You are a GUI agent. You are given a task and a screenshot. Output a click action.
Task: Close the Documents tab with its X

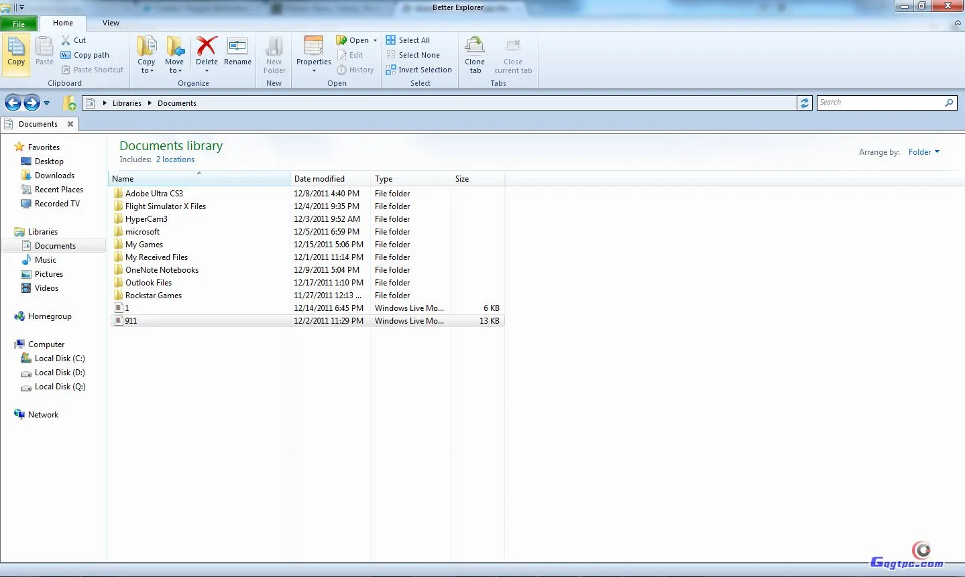click(70, 124)
